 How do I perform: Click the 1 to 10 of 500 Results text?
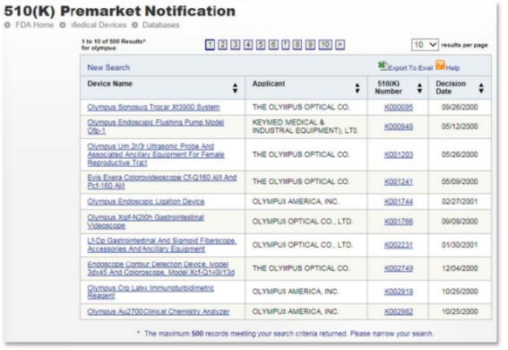pos(114,41)
